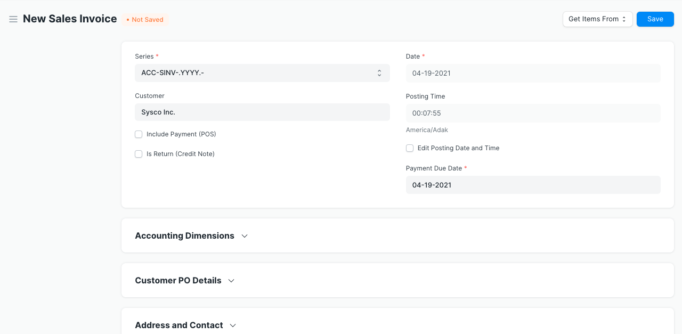Screen dimensions: 682x334
Task: Click the Customer field showing Sysco Inc.
Action: [262, 112]
